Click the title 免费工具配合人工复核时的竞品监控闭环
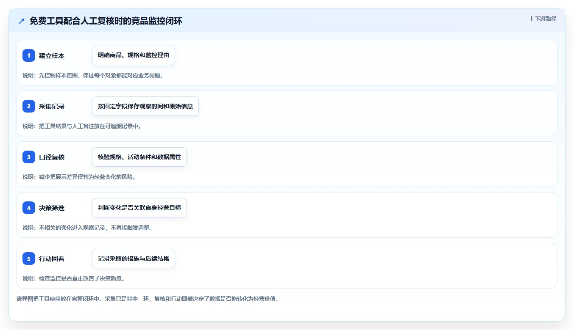 [x=106, y=21]
